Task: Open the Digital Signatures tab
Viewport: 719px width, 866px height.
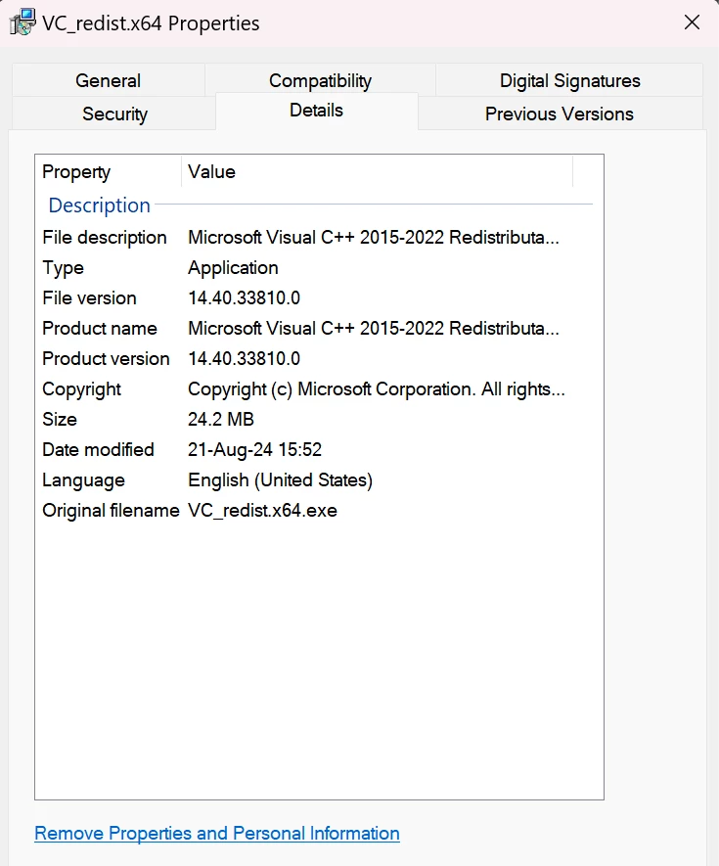Action: coord(569,80)
